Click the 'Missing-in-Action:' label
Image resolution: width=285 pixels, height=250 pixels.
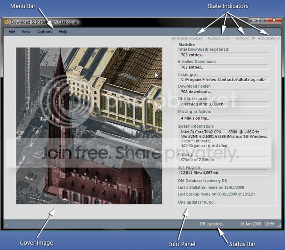tap(195, 112)
